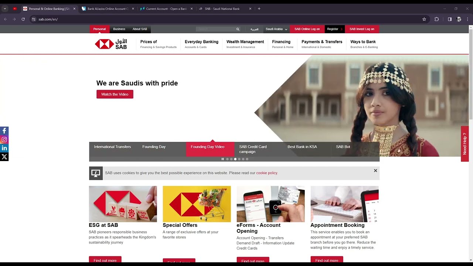Click ESG at SAB thumbnail image

[x=123, y=204]
